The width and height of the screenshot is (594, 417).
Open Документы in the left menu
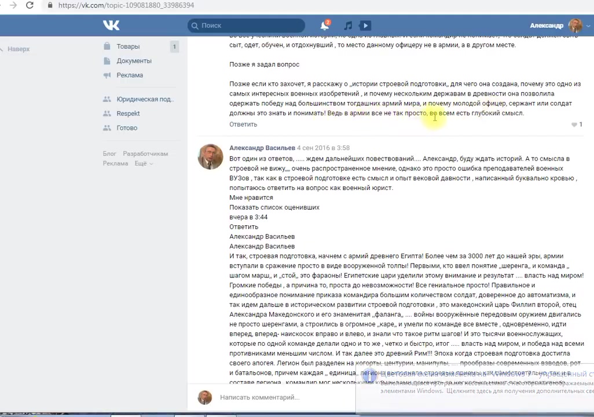pos(134,61)
